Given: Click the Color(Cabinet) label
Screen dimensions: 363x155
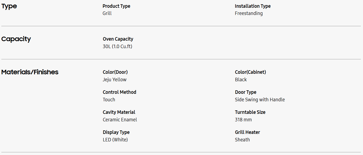Looking at the screenshot, I should click(250, 72).
